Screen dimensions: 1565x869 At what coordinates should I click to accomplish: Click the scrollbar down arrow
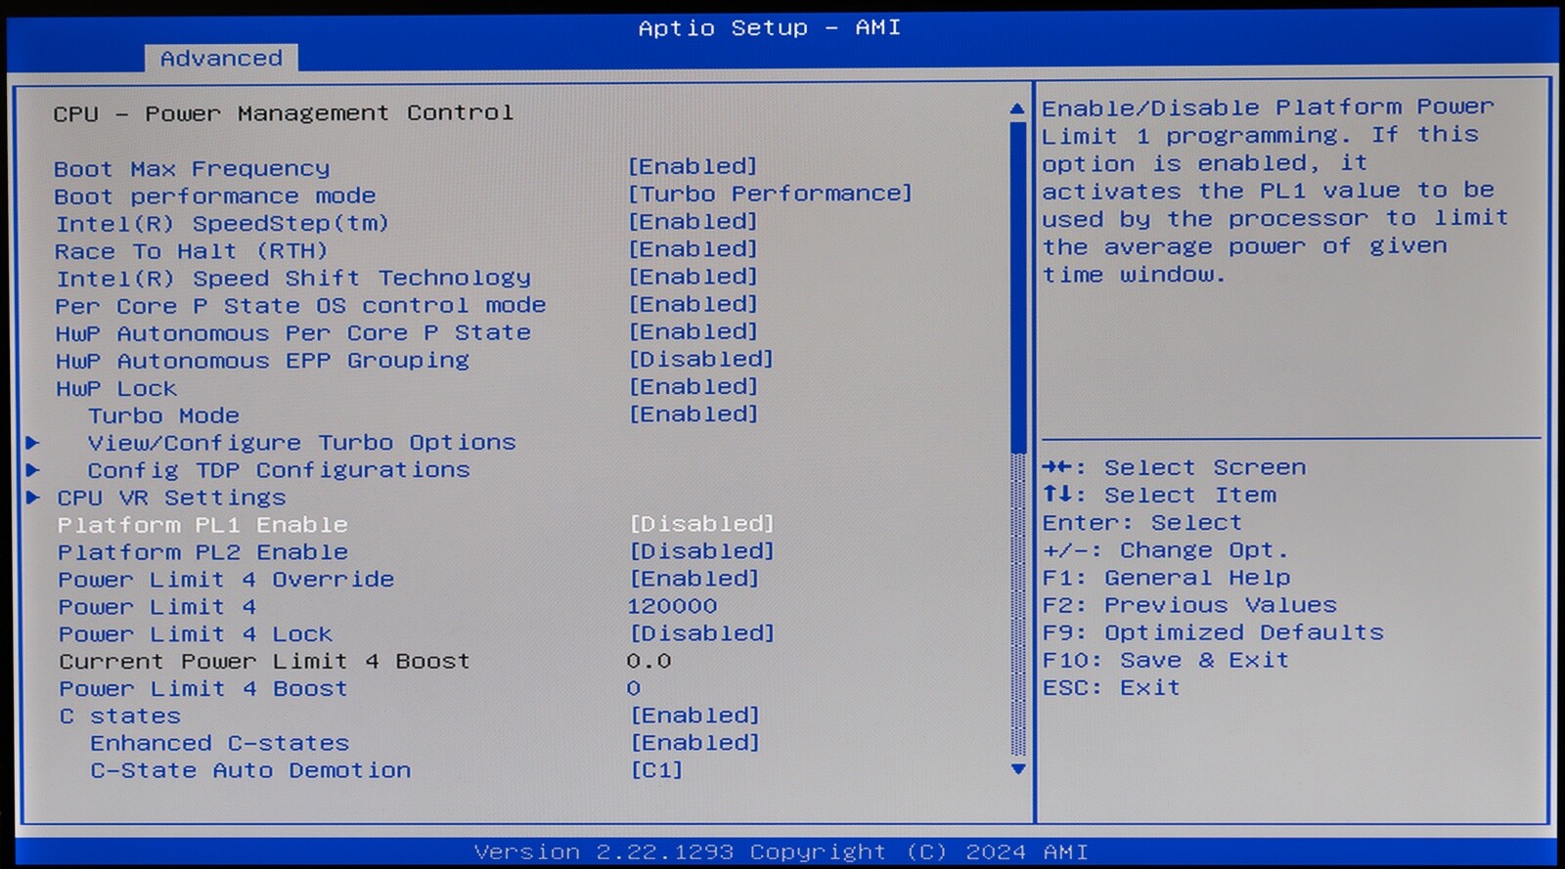pyautogui.click(x=1017, y=769)
